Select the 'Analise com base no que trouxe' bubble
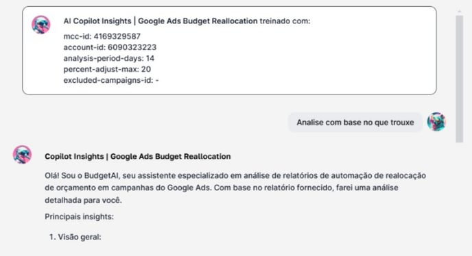Screen dimensions: 472x256 (x=355, y=123)
